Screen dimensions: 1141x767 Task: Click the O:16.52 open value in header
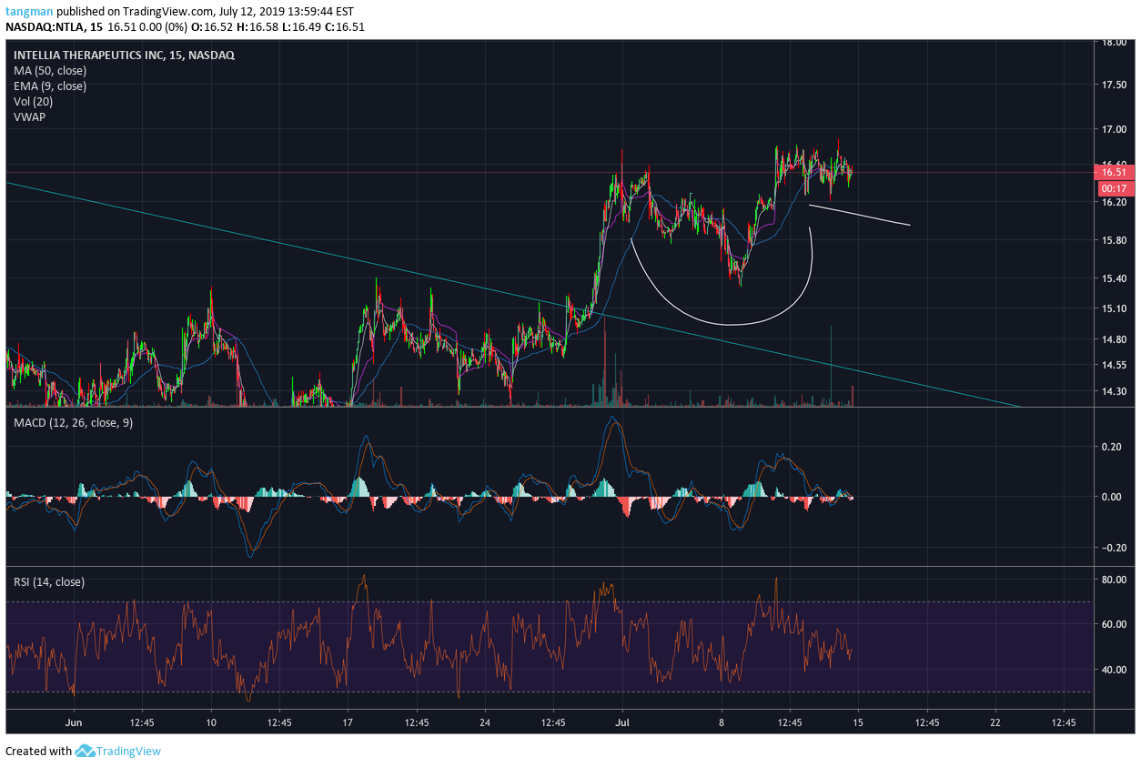(x=212, y=26)
